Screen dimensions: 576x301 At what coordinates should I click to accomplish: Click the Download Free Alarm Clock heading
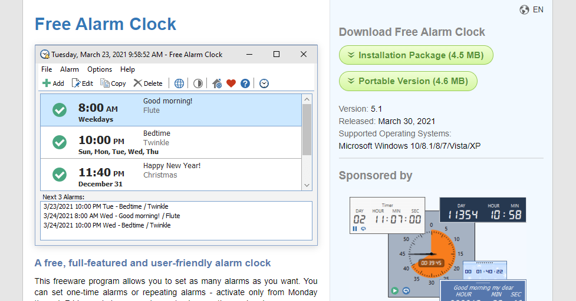tap(412, 32)
